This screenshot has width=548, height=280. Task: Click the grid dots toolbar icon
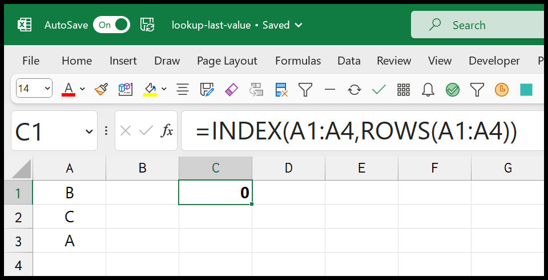[x=404, y=90]
